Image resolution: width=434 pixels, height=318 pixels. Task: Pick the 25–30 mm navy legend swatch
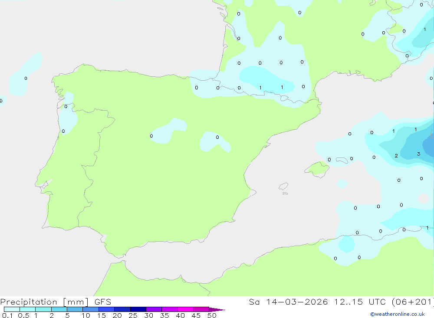point(138,309)
